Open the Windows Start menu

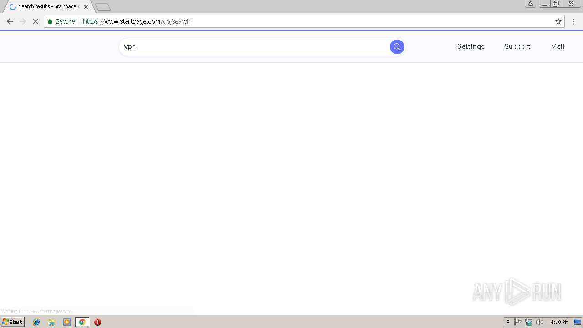pos(12,322)
